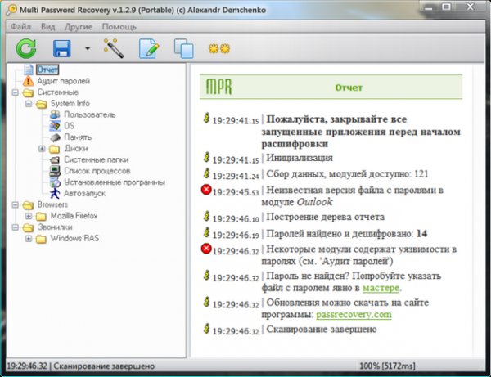Open the Вид menu
This screenshot has width=491, height=377.
[48, 27]
